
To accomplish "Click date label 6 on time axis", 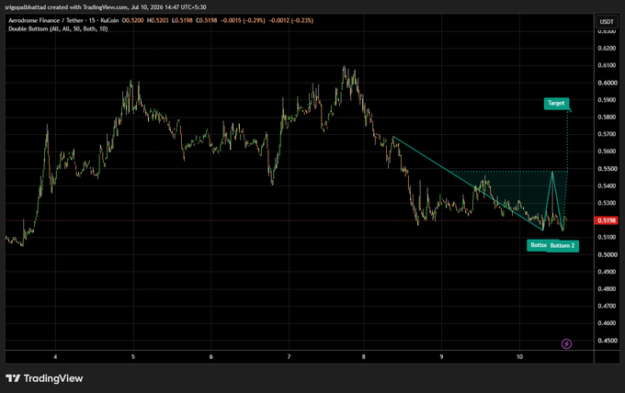I will tap(210, 357).
